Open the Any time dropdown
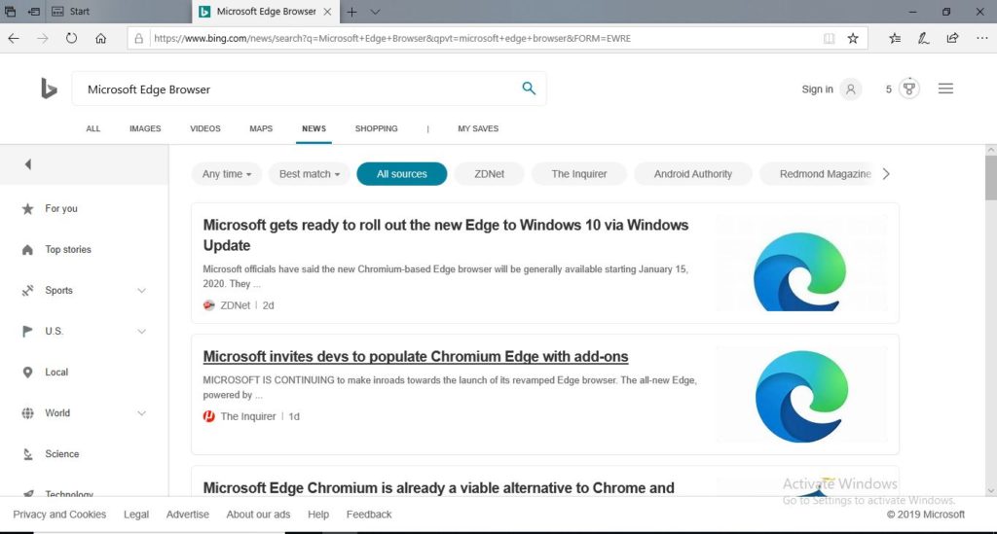The height and width of the screenshot is (534, 997). [x=226, y=174]
